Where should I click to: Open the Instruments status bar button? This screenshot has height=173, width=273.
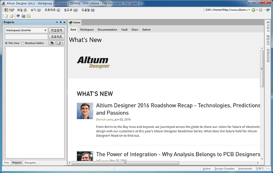(x=245, y=169)
